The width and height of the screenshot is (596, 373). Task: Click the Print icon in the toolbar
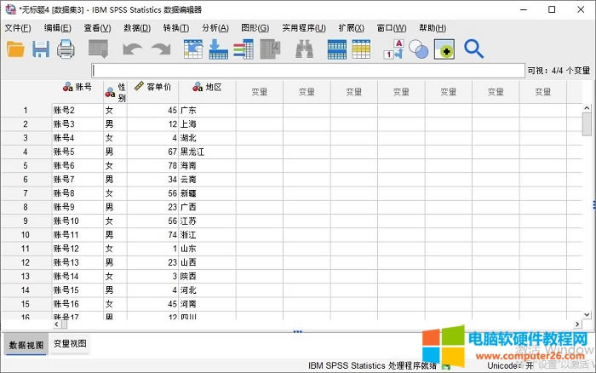click(66, 49)
